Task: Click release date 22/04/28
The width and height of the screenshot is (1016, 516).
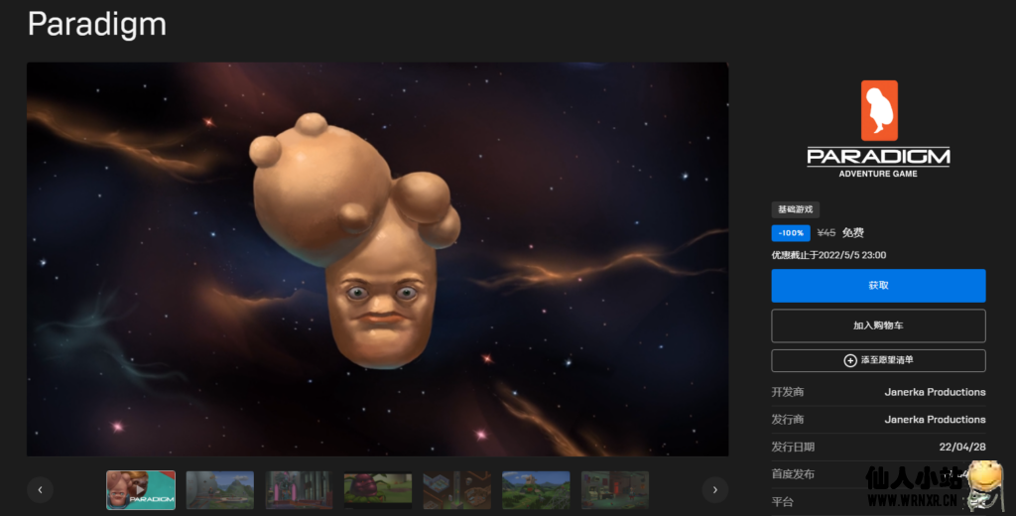Action: click(962, 447)
